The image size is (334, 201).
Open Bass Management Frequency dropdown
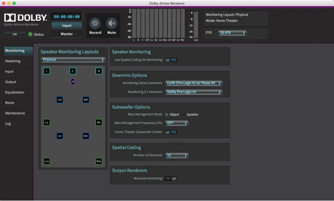pyautogui.click(x=177, y=123)
